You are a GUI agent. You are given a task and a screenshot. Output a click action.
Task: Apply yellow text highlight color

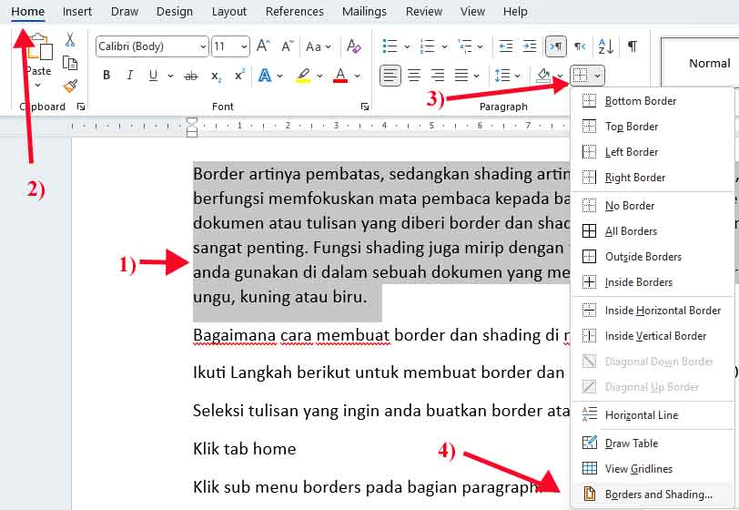click(x=304, y=76)
